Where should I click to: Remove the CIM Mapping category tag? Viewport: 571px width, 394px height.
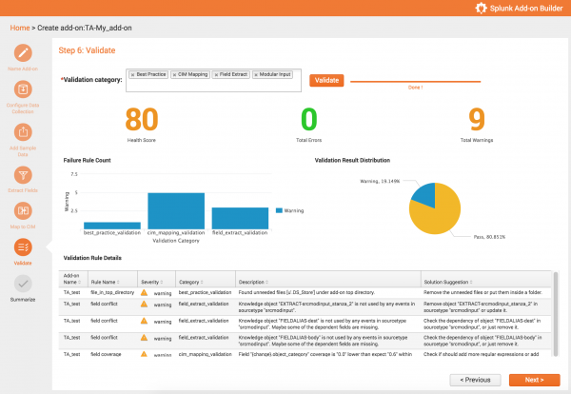point(174,74)
